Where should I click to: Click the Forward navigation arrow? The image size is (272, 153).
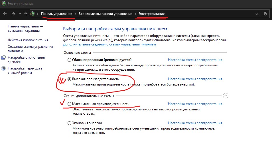pyautogui.click(x=13, y=14)
